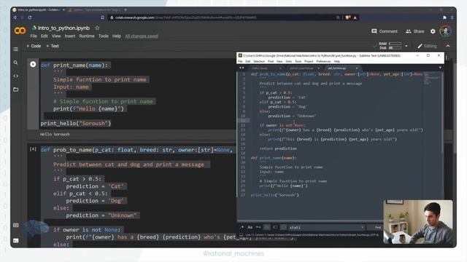Open the Colab Insert menu
Viewport: 467px width, 262px height.
click(x=70, y=36)
